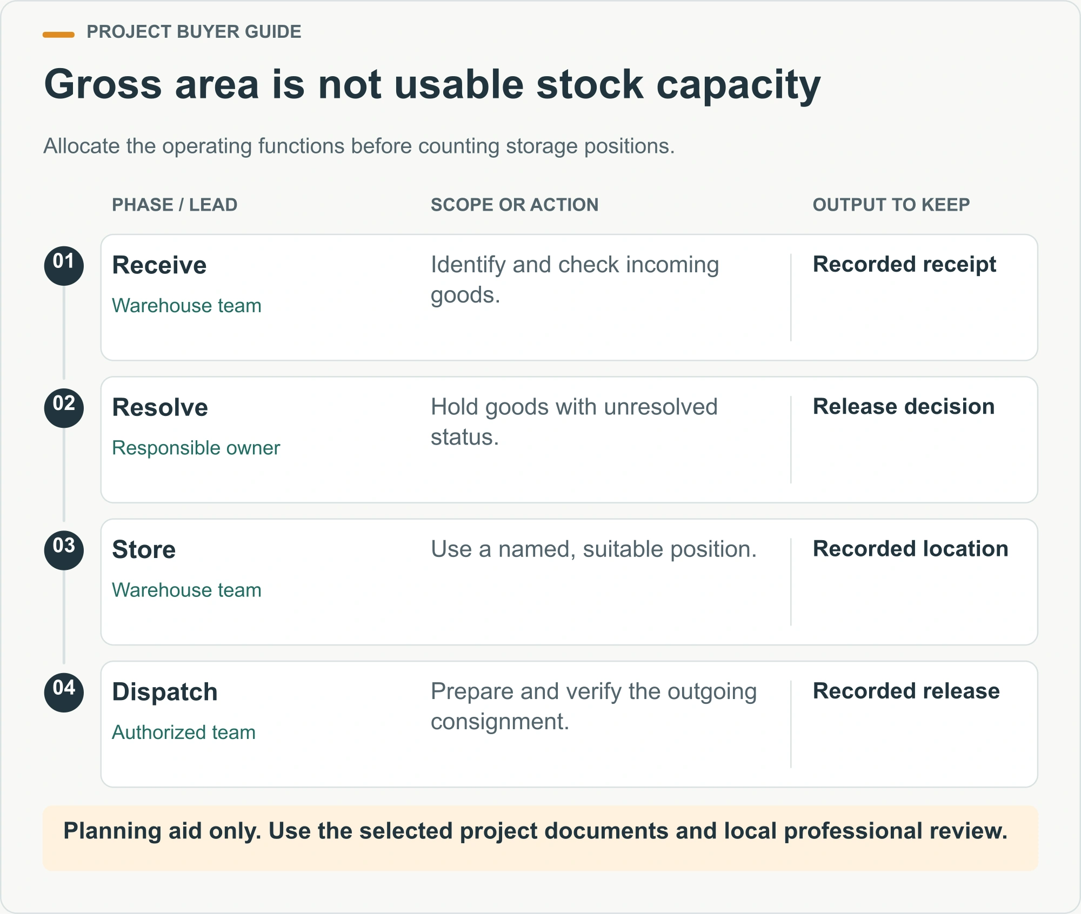Click 'Identify and check incoming goods.' text
Viewport: 1081px width, 914px height.
point(575,280)
